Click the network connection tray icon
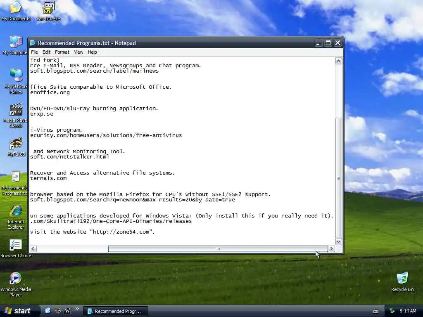Screen dimensions: 423x317 pyautogui.click(x=392, y=311)
